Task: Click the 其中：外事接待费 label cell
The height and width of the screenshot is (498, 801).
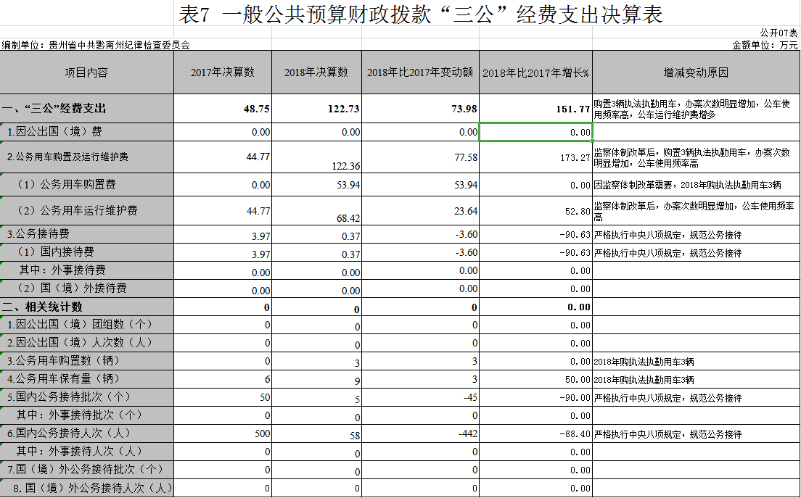Action: click(87, 270)
